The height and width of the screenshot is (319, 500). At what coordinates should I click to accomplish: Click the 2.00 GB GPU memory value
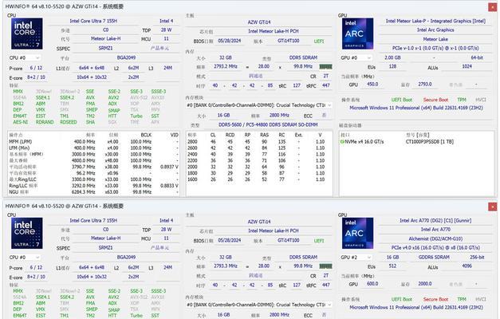pyautogui.click(x=392, y=57)
